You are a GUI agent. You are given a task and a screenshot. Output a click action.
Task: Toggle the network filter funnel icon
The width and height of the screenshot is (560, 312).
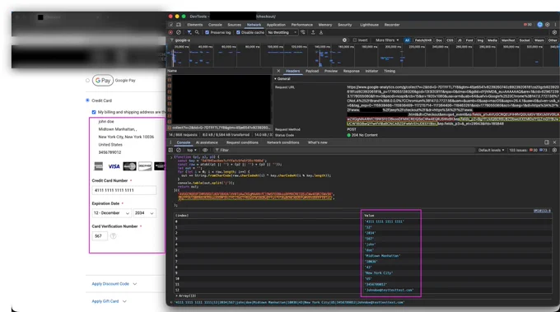pos(189,32)
